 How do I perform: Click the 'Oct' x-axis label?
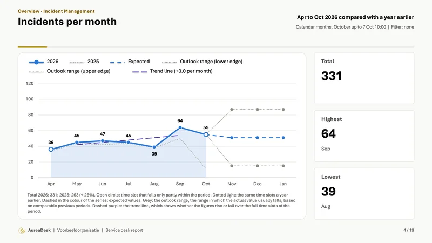click(206, 184)
